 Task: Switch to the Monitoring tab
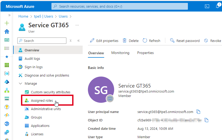120,53
